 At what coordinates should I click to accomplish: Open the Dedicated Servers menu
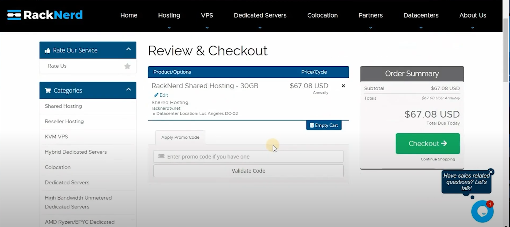click(260, 15)
